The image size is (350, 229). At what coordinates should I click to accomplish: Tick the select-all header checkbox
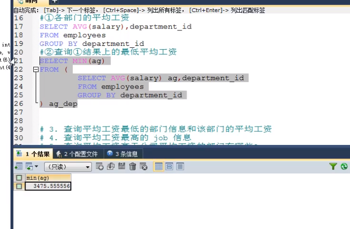pyautogui.click(x=19, y=178)
